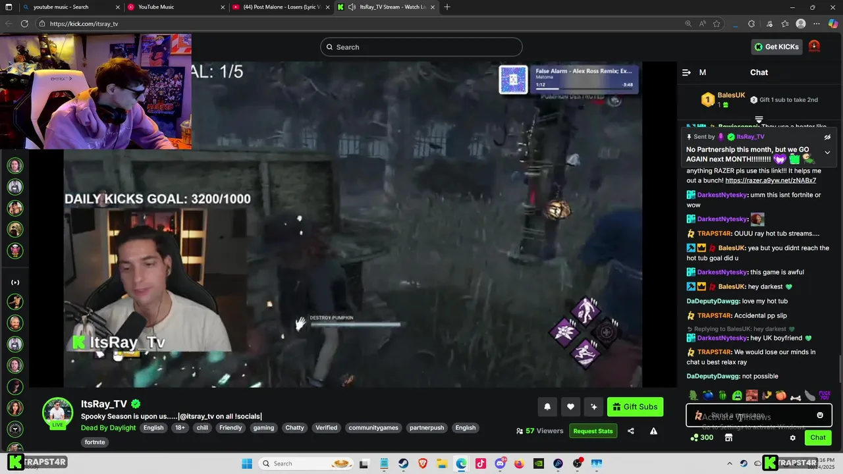This screenshot has height=474, width=843.
Task: Share the stream via share icon
Action: tap(631, 431)
